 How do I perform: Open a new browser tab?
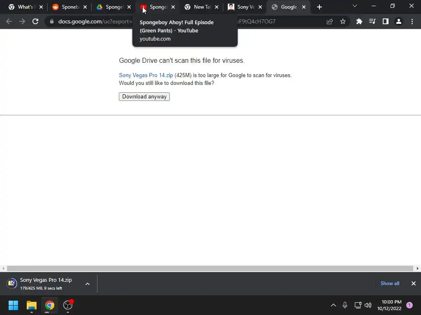(x=319, y=7)
